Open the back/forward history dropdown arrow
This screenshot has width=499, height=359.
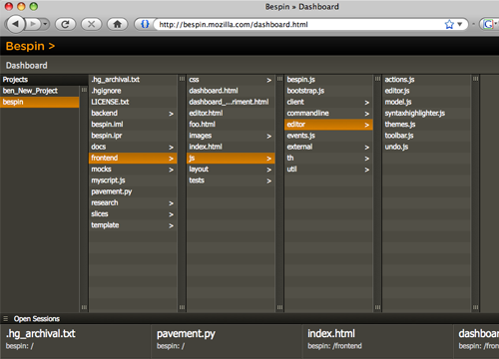(x=45, y=24)
